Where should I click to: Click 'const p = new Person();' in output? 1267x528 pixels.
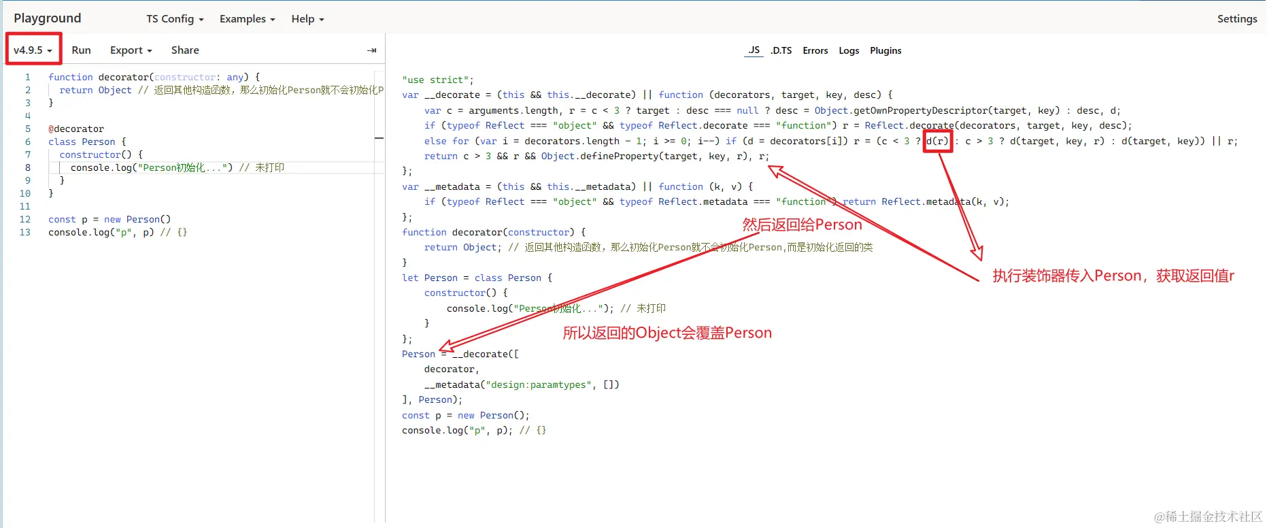[466, 415]
